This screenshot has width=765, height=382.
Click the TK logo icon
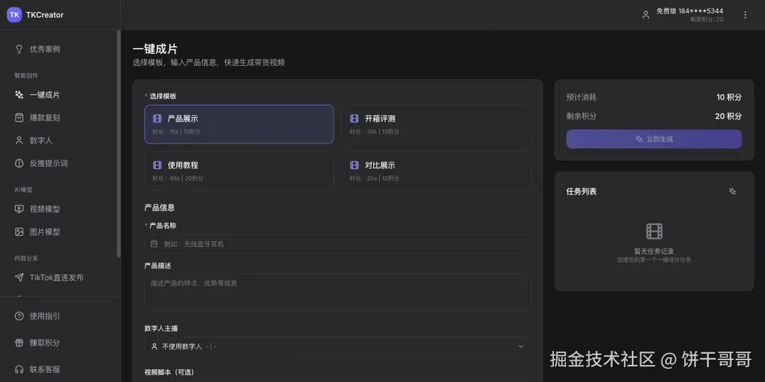14,15
